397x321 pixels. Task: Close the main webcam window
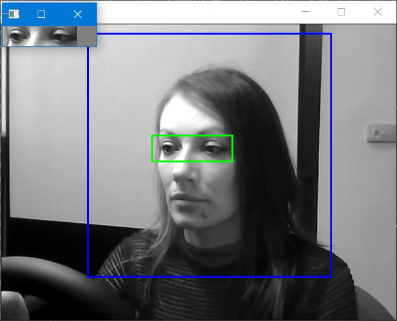[x=378, y=12]
